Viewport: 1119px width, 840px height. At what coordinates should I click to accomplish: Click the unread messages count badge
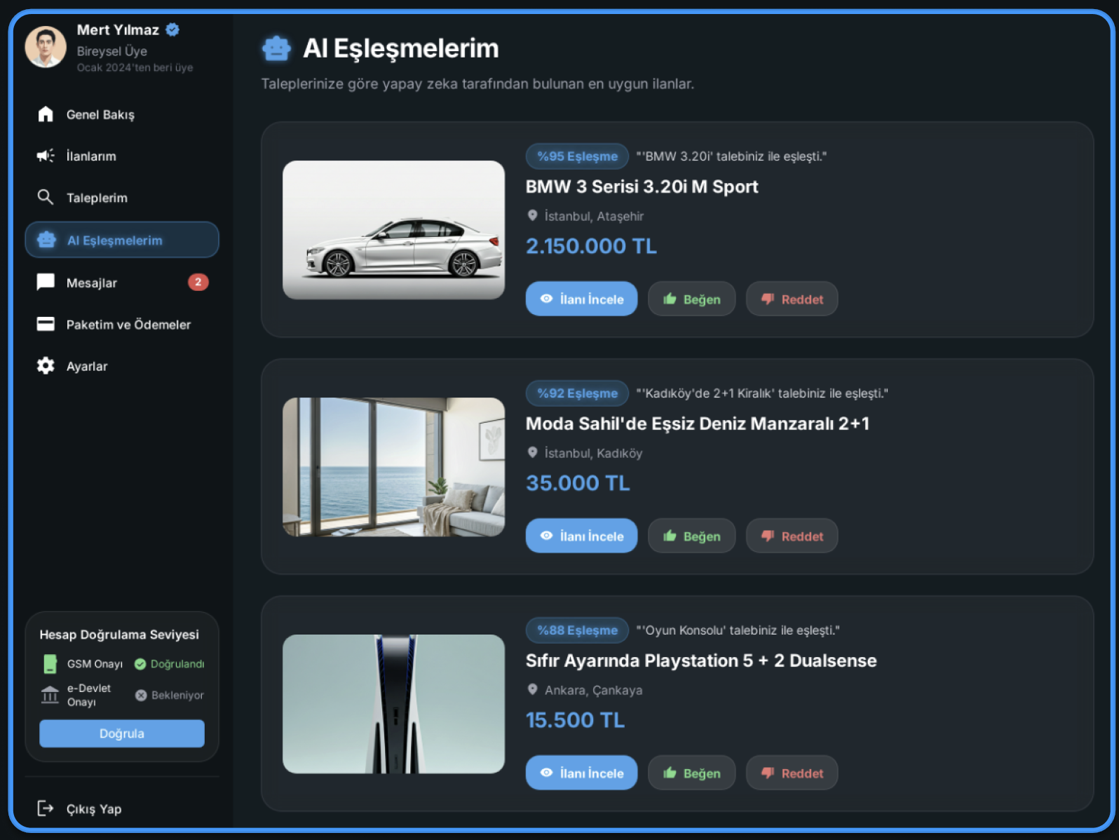point(198,282)
